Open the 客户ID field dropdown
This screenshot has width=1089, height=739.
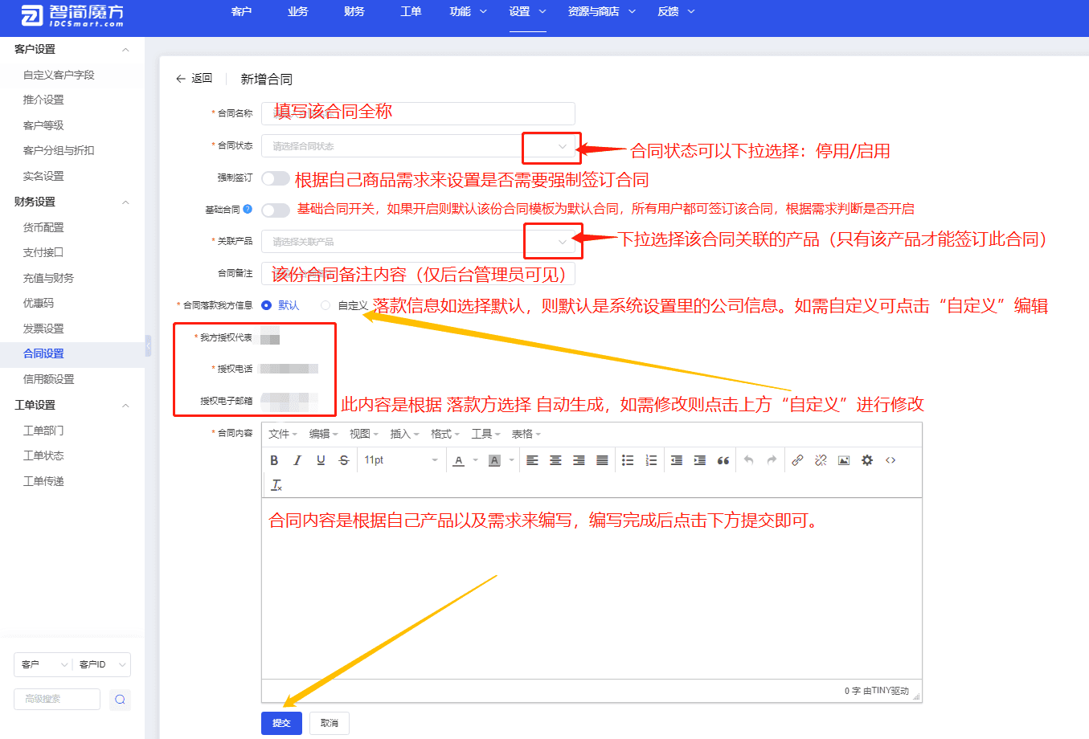[x=102, y=664]
